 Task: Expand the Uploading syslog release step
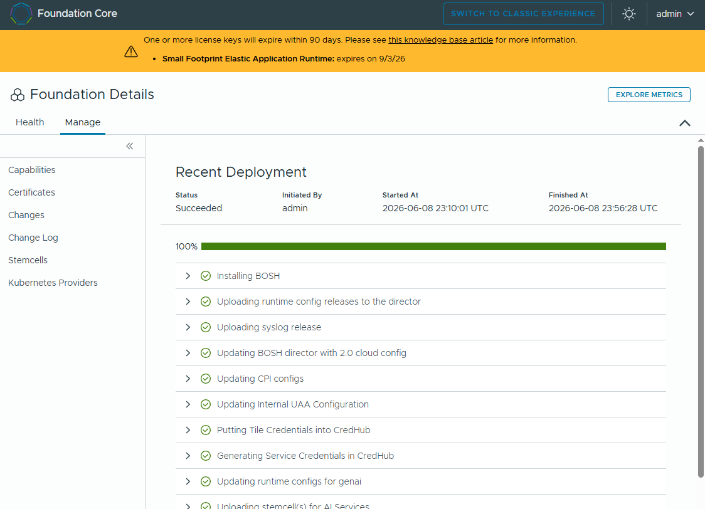(188, 327)
